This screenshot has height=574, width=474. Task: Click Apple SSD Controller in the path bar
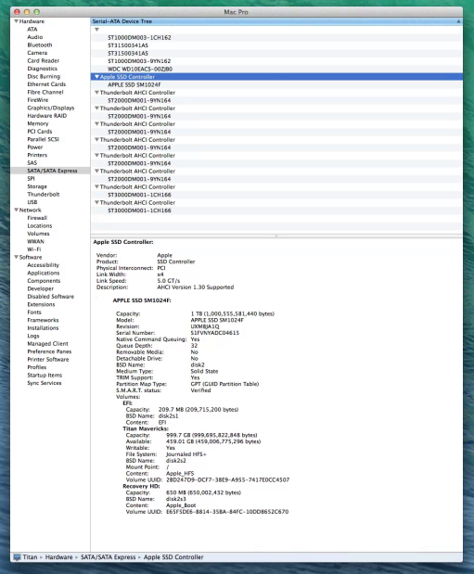(173, 556)
